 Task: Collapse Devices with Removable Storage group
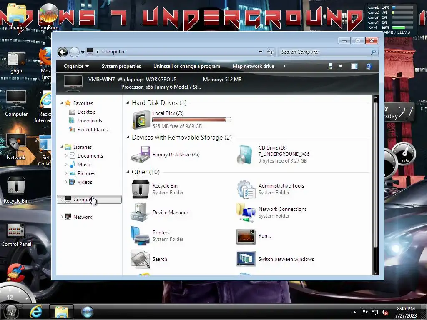point(128,137)
